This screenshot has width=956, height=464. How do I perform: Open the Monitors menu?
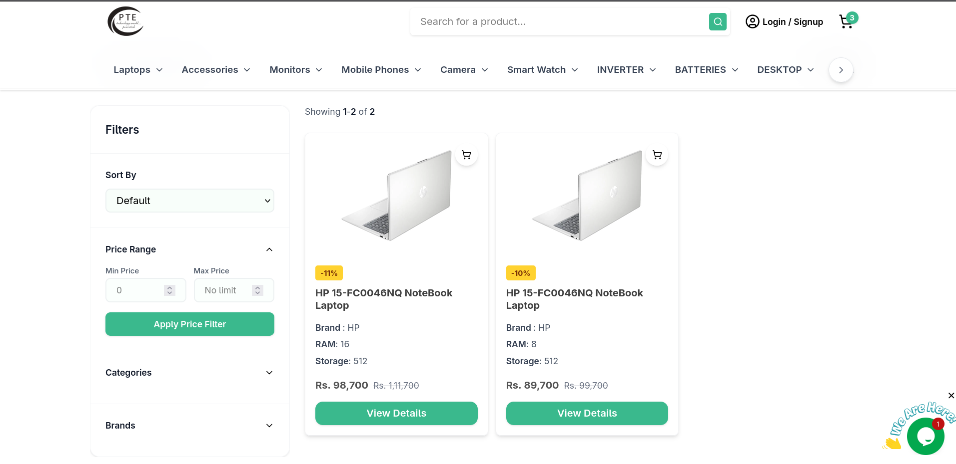[296, 70]
